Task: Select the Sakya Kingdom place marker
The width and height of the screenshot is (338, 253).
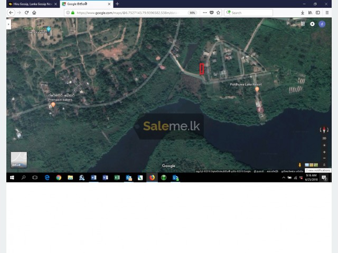Action: tap(49, 30)
